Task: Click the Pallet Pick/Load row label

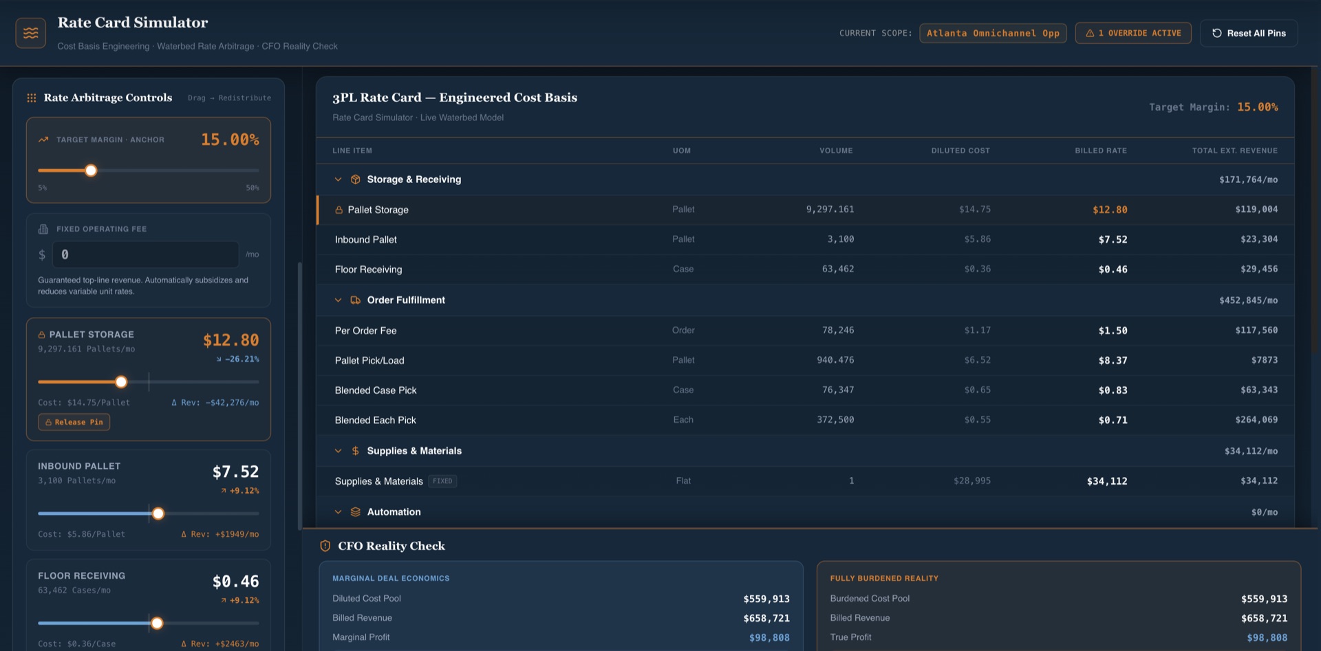Action: (x=369, y=360)
